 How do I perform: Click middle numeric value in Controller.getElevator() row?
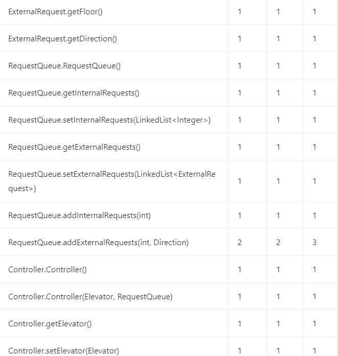[278, 323]
